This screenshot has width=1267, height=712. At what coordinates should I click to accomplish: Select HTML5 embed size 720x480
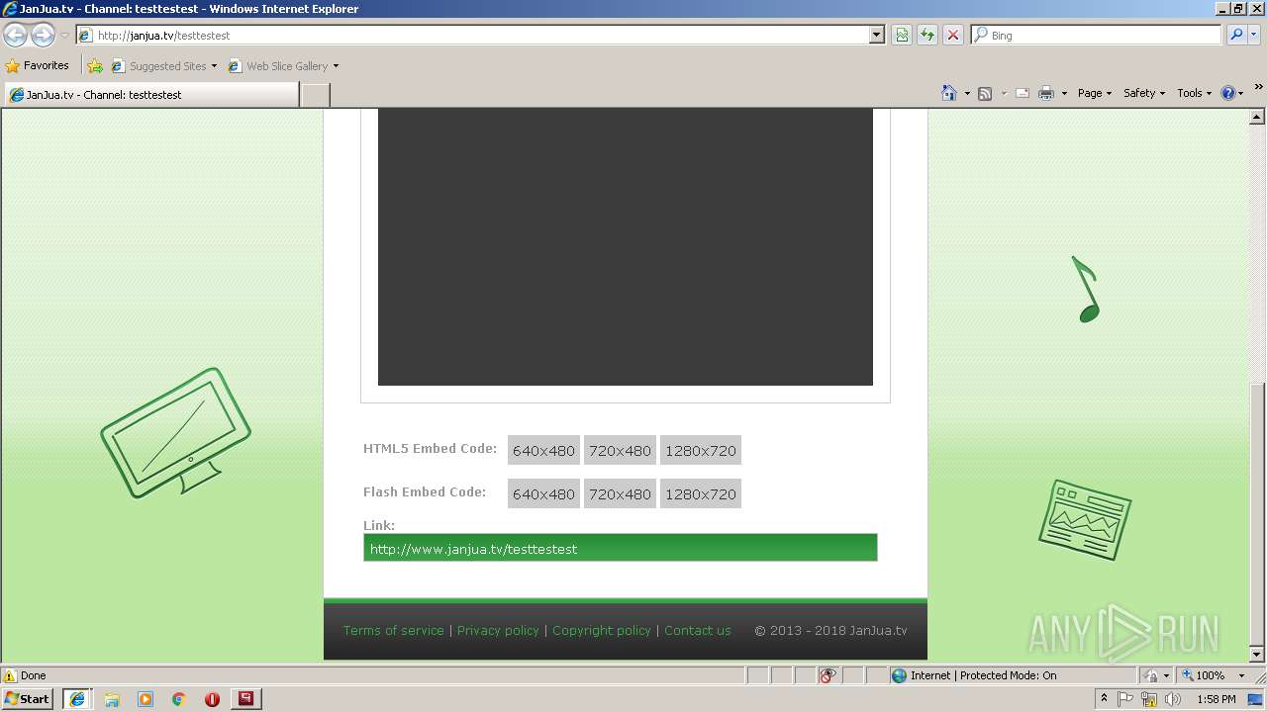[620, 450]
